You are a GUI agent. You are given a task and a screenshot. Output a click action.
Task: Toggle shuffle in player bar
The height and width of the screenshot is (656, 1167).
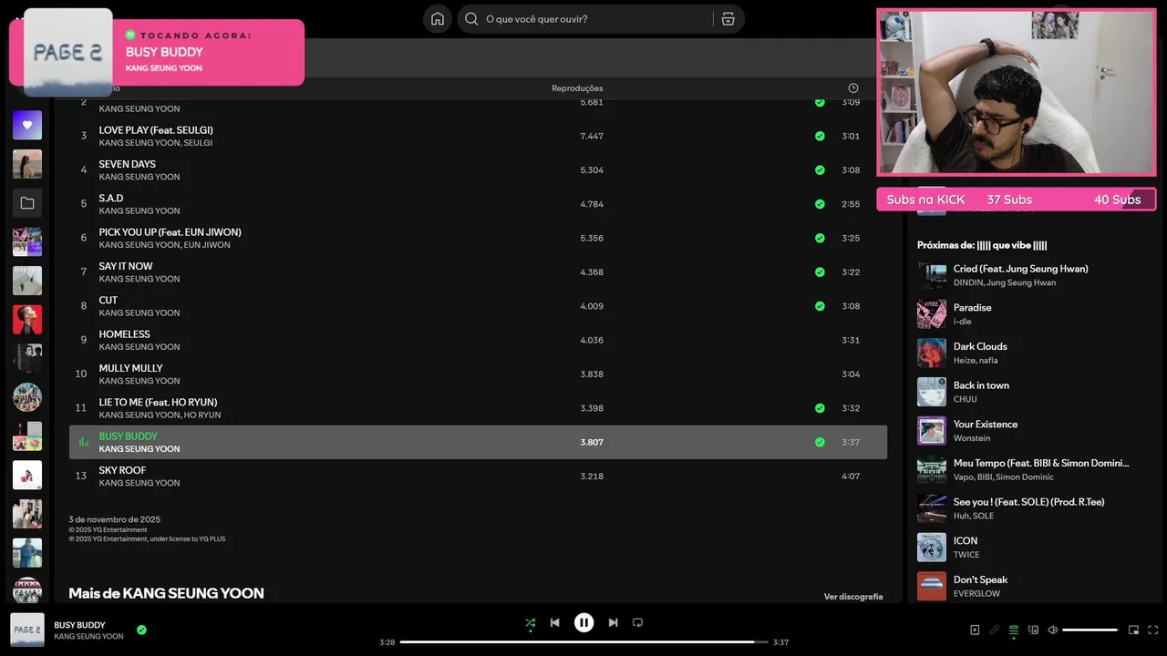tap(531, 623)
